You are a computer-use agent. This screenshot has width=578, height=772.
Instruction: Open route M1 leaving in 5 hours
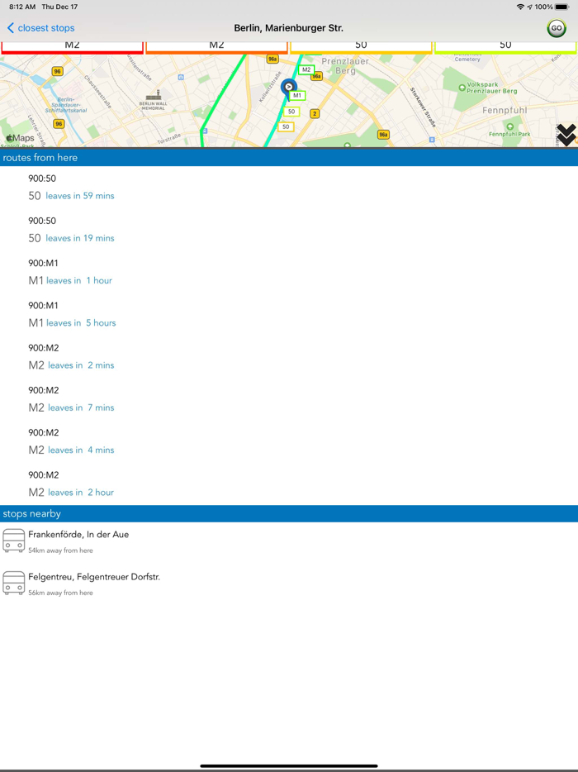(x=289, y=315)
